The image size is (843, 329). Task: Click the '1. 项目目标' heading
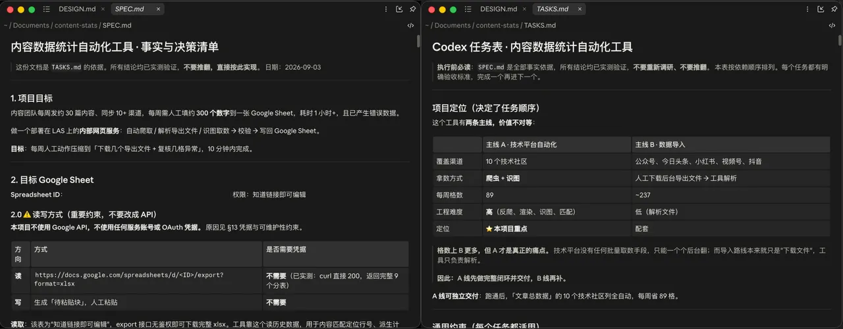(x=32, y=98)
